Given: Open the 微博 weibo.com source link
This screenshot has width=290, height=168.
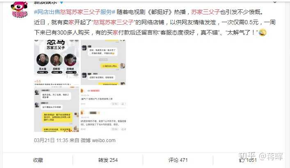Looking at the screenshot, I should 98,140.
